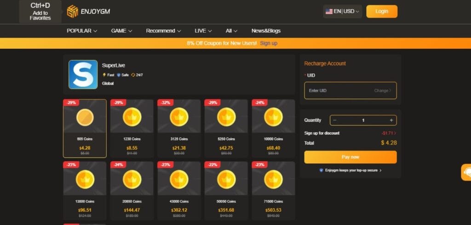
Task: Expand the GAME menu dropdown
Action: pos(121,31)
